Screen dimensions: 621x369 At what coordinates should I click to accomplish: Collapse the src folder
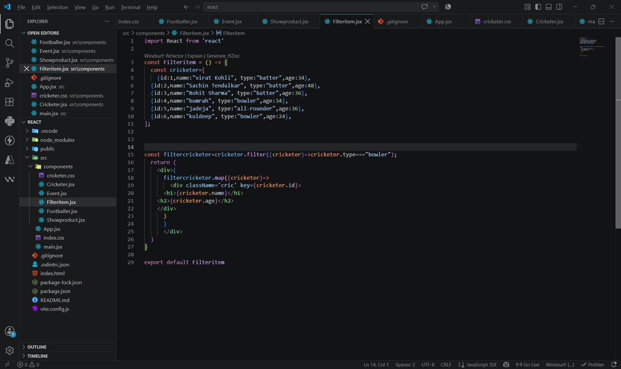pos(27,157)
